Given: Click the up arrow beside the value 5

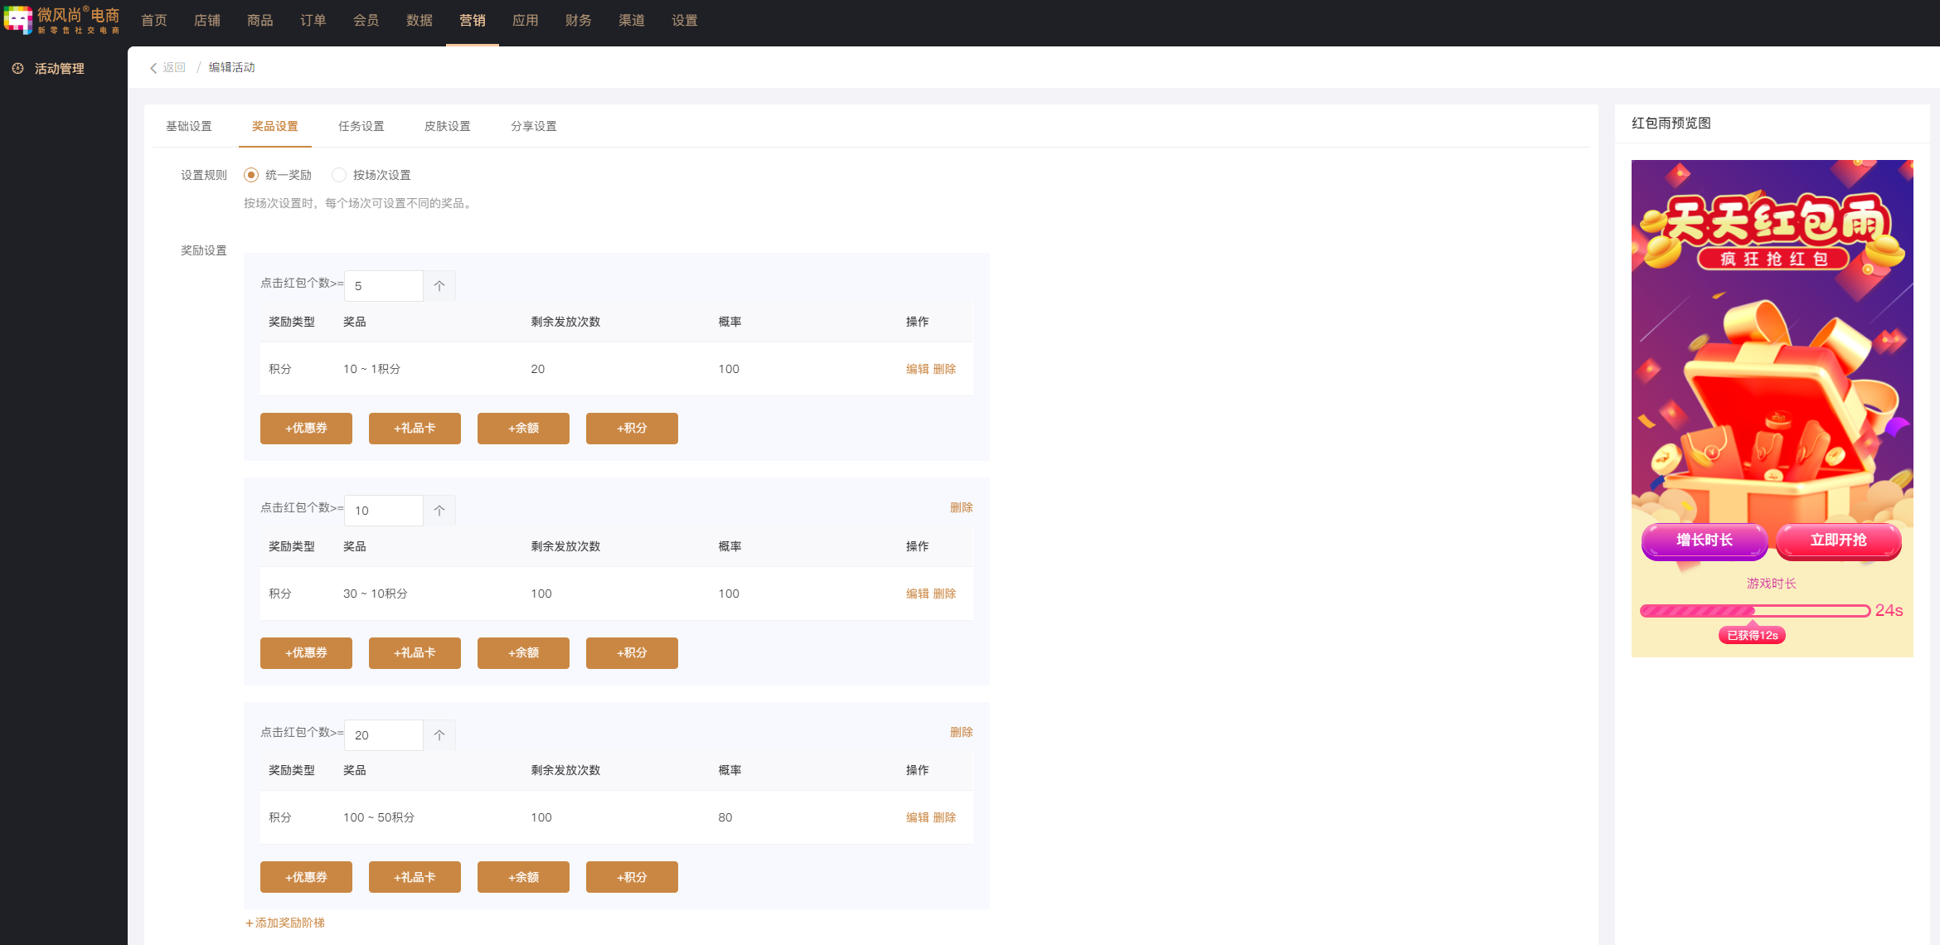Looking at the screenshot, I should (439, 286).
